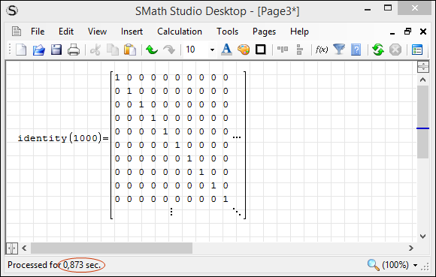This screenshot has height=277, width=436.
Task: Click the reference book help icon
Action: click(356, 50)
